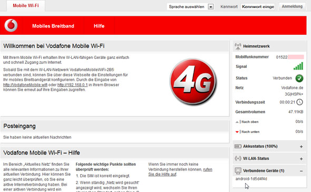The width and height of the screenshot is (311, 192).
Task: Click the Verbindungszeit clock icon
Action: pos(300,102)
